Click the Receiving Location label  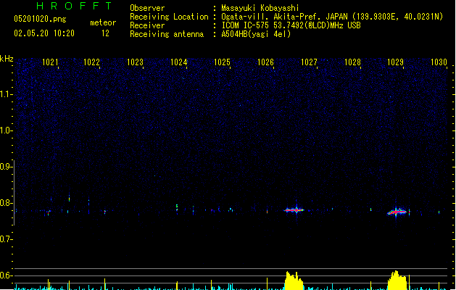coord(169,17)
